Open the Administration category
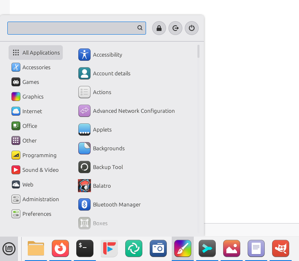Image resolution: width=299 pixels, height=261 pixels. (40, 199)
